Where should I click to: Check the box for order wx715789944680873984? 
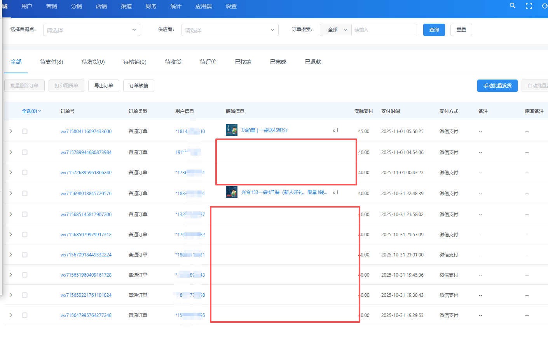pyautogui.click(x=24, y=152)
